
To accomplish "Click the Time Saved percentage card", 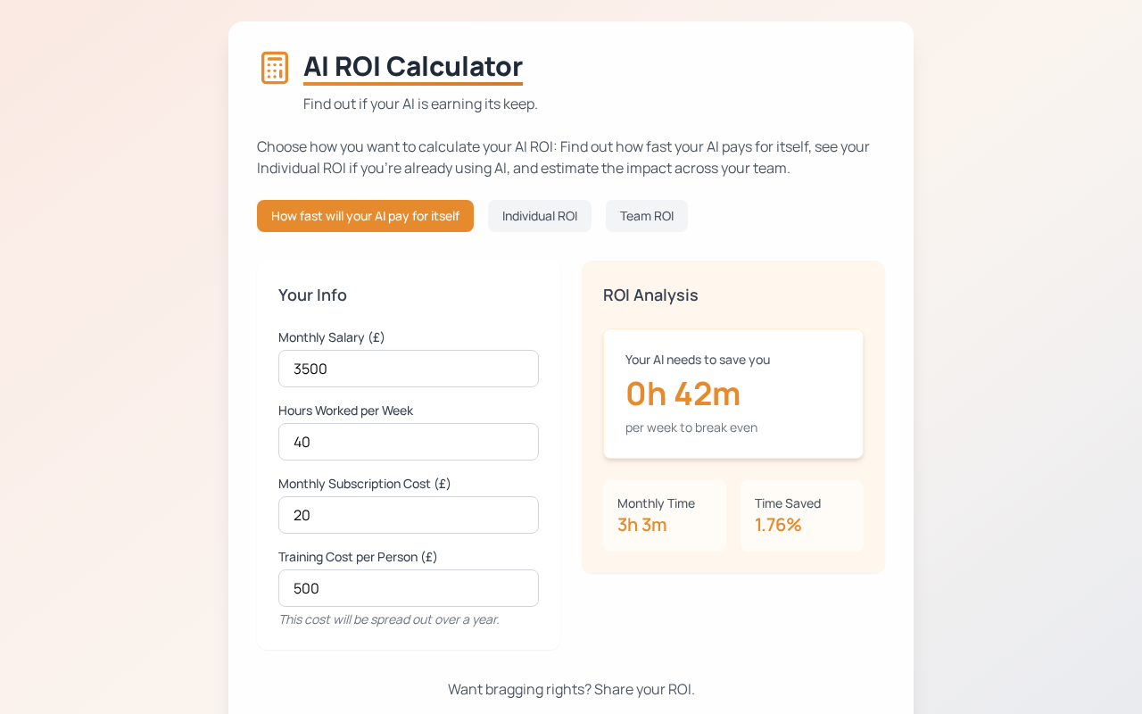I will [x=802, y=515].
